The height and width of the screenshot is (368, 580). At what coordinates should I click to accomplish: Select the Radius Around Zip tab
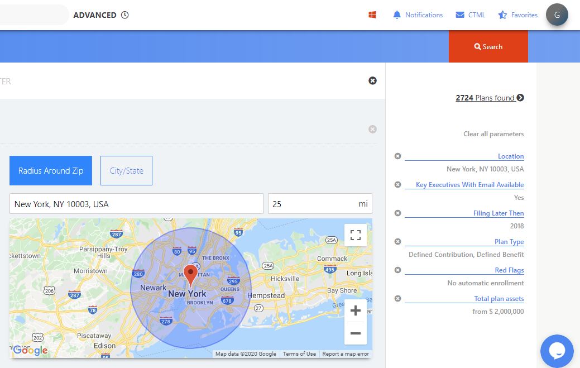click(x=51, y=171)
